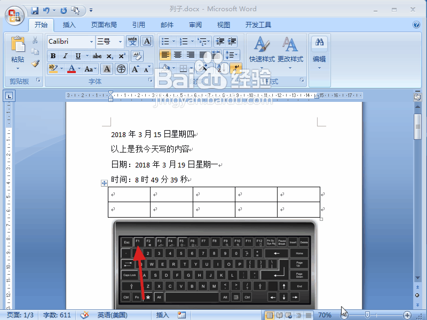Open the line spacing menu
Image resolution: width=427 pixels, height=320 pixels.
pos(232,55)
